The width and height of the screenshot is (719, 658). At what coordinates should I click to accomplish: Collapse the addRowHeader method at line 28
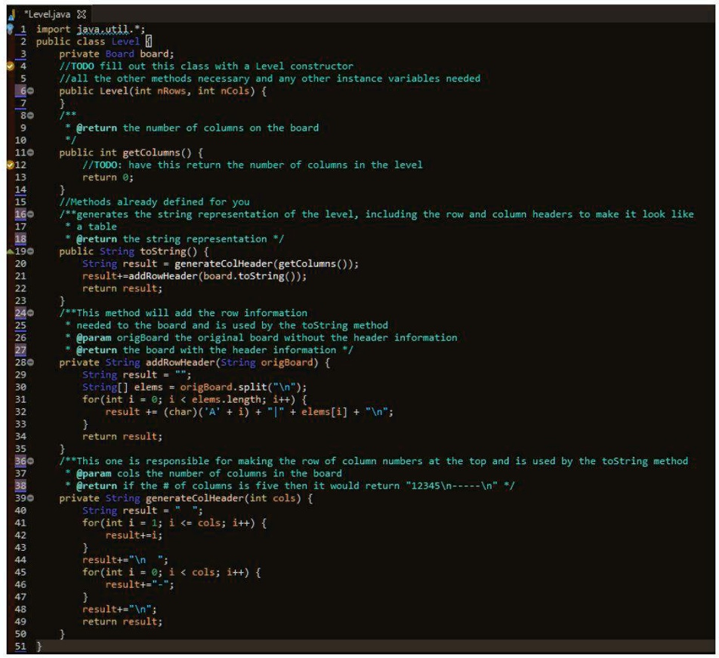click(x=30, y=362)
